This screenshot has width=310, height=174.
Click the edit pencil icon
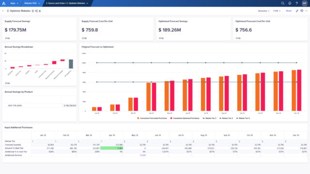[x=297, y=11]
